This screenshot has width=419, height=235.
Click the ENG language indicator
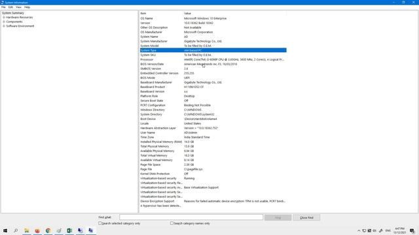pos(388,230)
